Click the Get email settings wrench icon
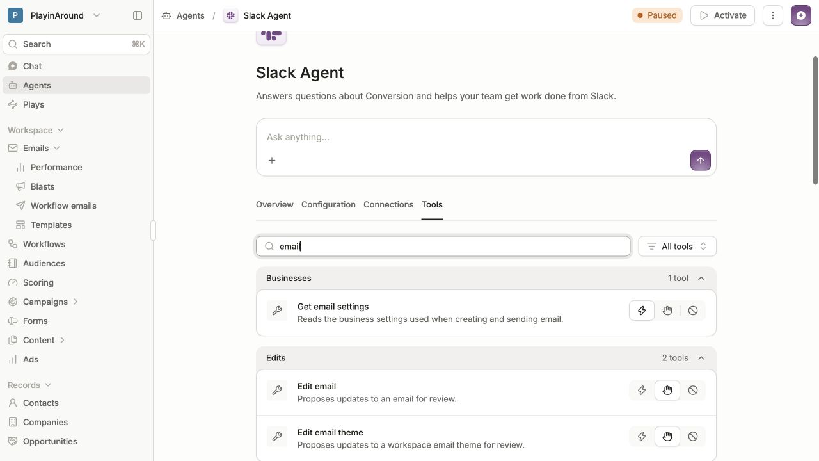 (x=277, y=311)
